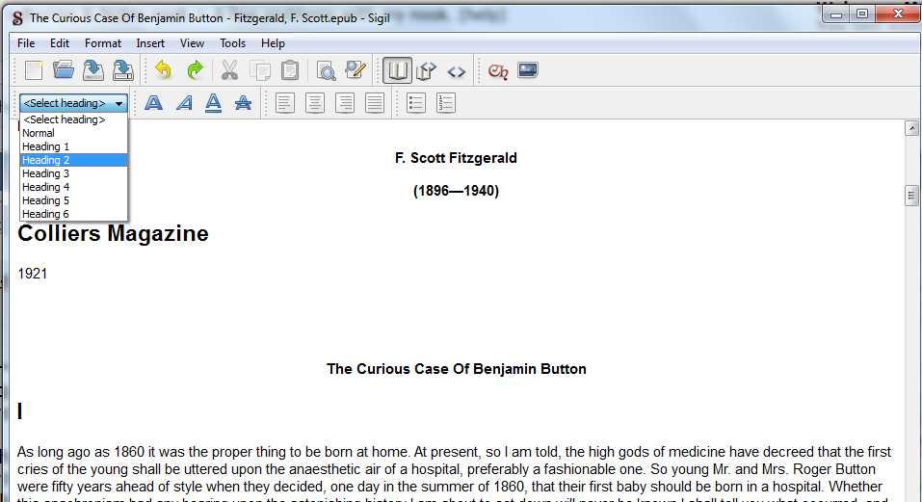This screenshot has height=502, width=922.
Task: Align text right
Action: [x=345, y=103]
